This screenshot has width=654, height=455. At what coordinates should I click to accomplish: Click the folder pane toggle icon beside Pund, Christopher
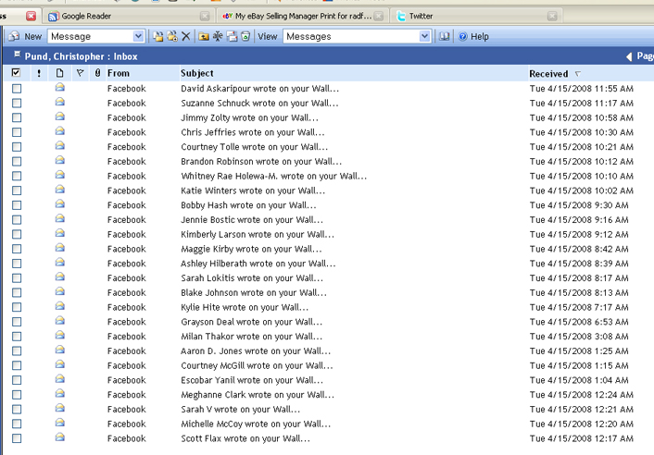coord(17,55)
